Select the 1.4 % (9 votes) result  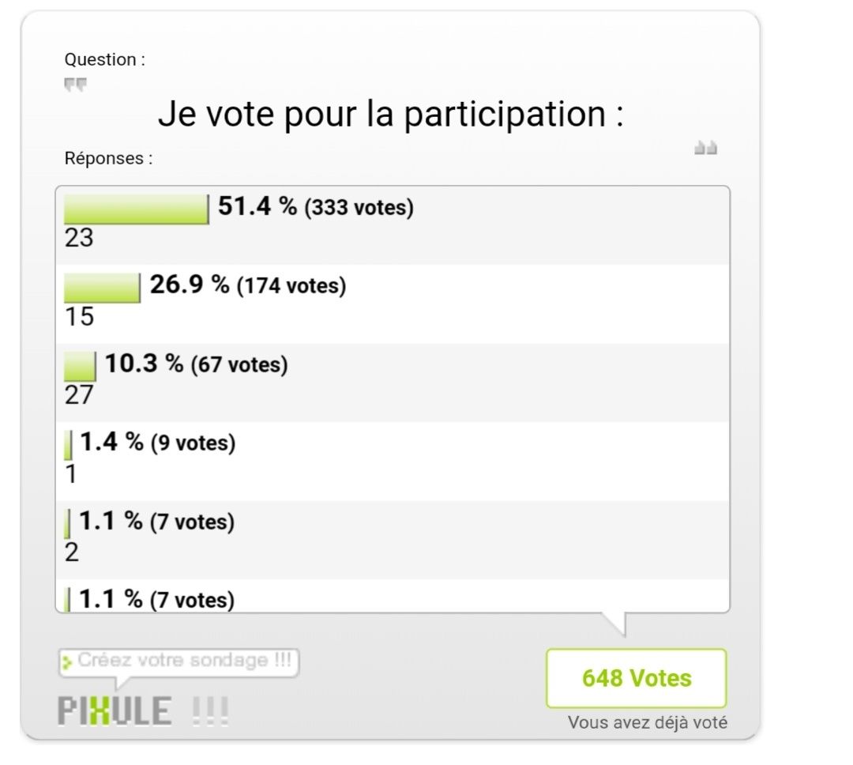(158, 442)
